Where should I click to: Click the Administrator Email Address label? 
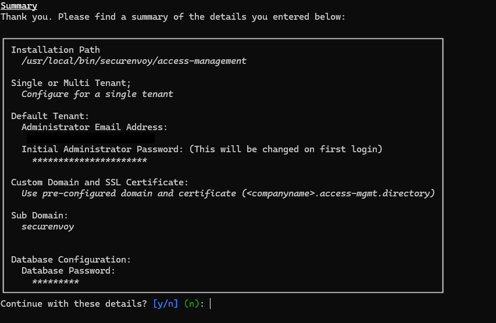pyautogui.click(x=94, y=127)
